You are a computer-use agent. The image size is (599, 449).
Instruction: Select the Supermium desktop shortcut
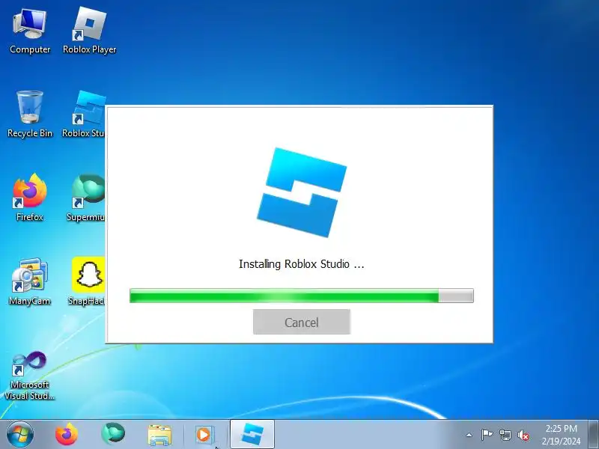click(x=86, y=198)
